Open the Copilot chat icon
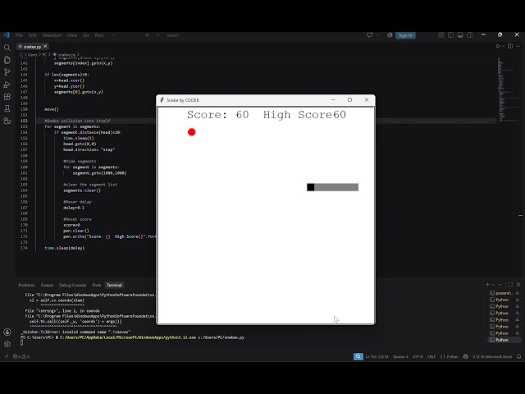This screenshot has width=525, height=394. [x=370, y=34]
